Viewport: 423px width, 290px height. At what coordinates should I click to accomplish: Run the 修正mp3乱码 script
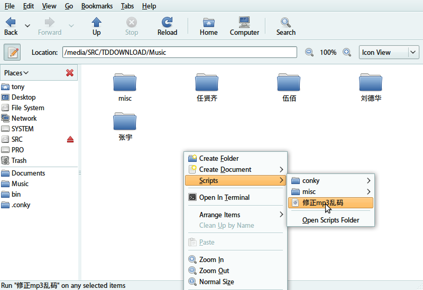point(331,202)
